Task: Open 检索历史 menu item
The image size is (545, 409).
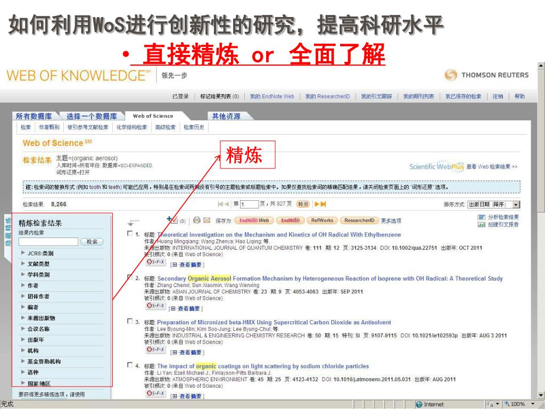Action: pyautogui.click(x=194, y=127)
